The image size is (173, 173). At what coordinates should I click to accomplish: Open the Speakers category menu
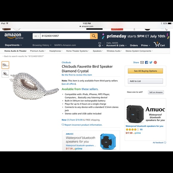click(x=98, y=51)
